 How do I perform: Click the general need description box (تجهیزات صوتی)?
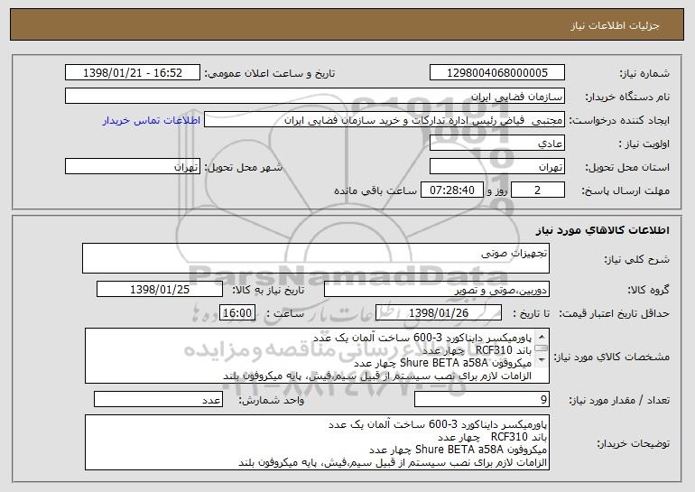pyautogui.click(x=316, y=258)
